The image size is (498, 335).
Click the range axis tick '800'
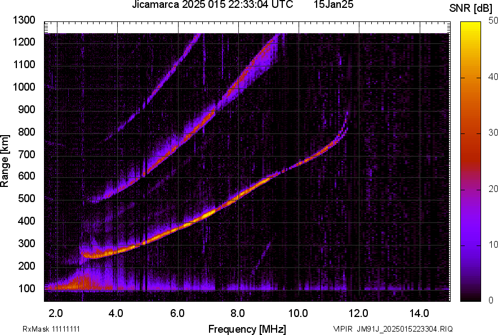[26, 132]
